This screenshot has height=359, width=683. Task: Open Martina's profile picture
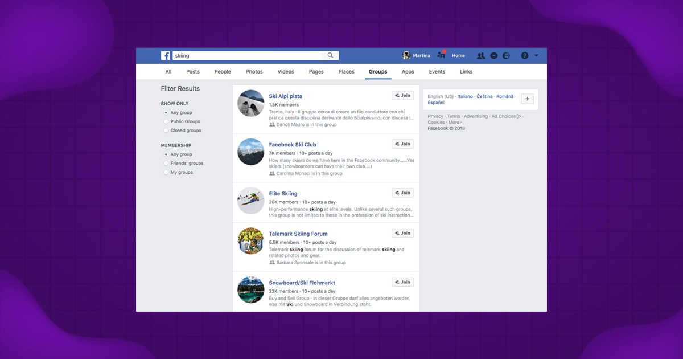point(406,56)
